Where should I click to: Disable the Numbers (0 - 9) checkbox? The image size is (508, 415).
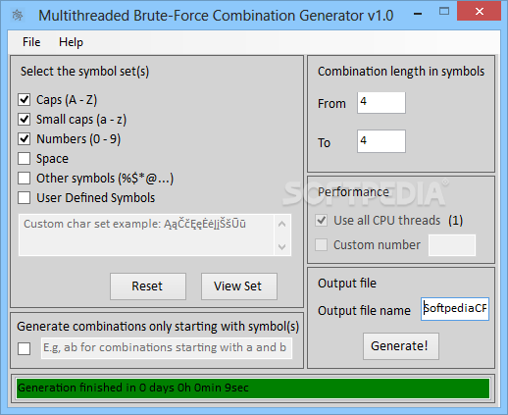[x=25, y=139]
